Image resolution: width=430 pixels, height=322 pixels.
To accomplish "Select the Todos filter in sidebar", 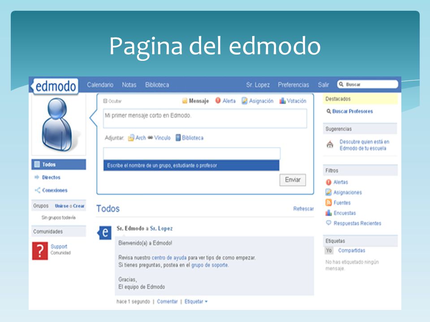I will tap(59, 165).
